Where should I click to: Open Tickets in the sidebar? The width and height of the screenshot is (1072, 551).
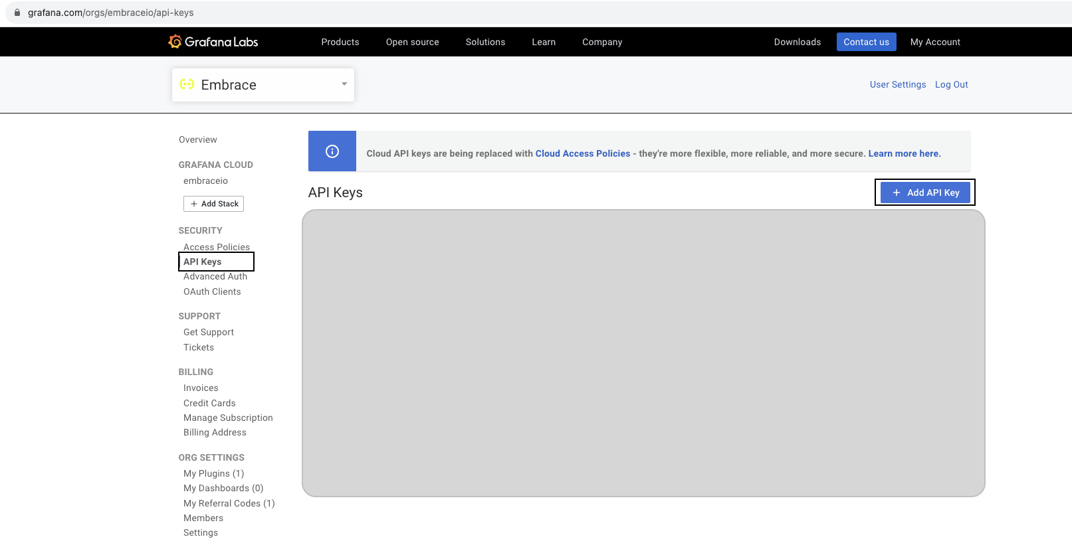click(199, 347)
